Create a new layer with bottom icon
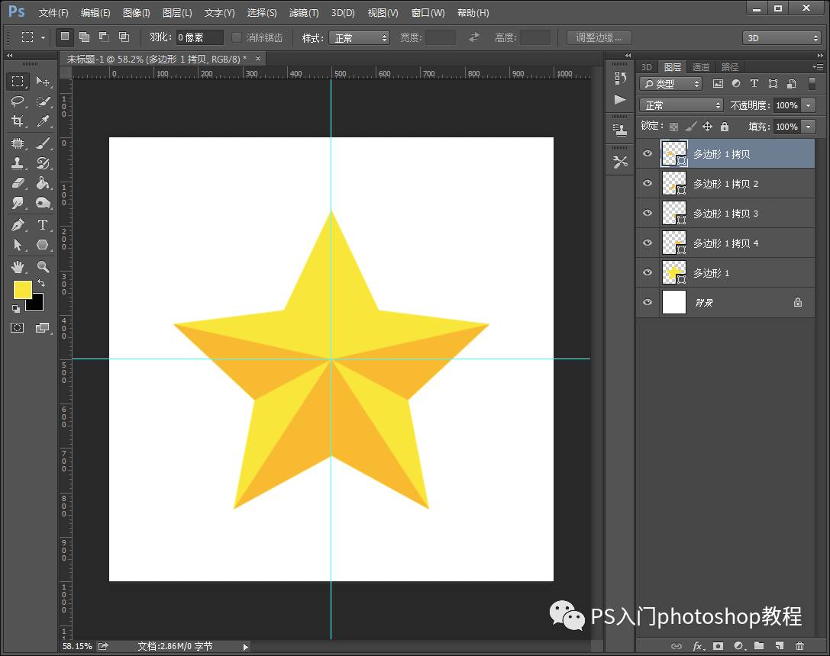This screenshot has width=830, height=656. (x=779, y=645)
